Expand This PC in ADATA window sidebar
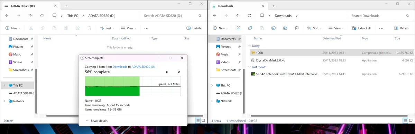The width and height of the screenshot is (415, 134). click(x=4, y=85)
